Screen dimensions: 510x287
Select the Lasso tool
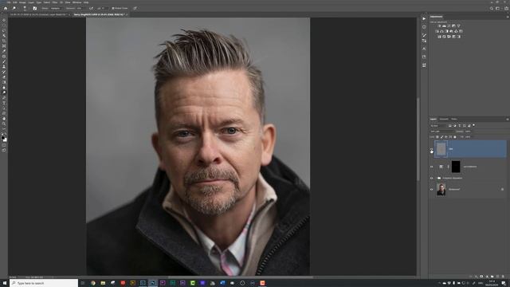click(4, 30)
